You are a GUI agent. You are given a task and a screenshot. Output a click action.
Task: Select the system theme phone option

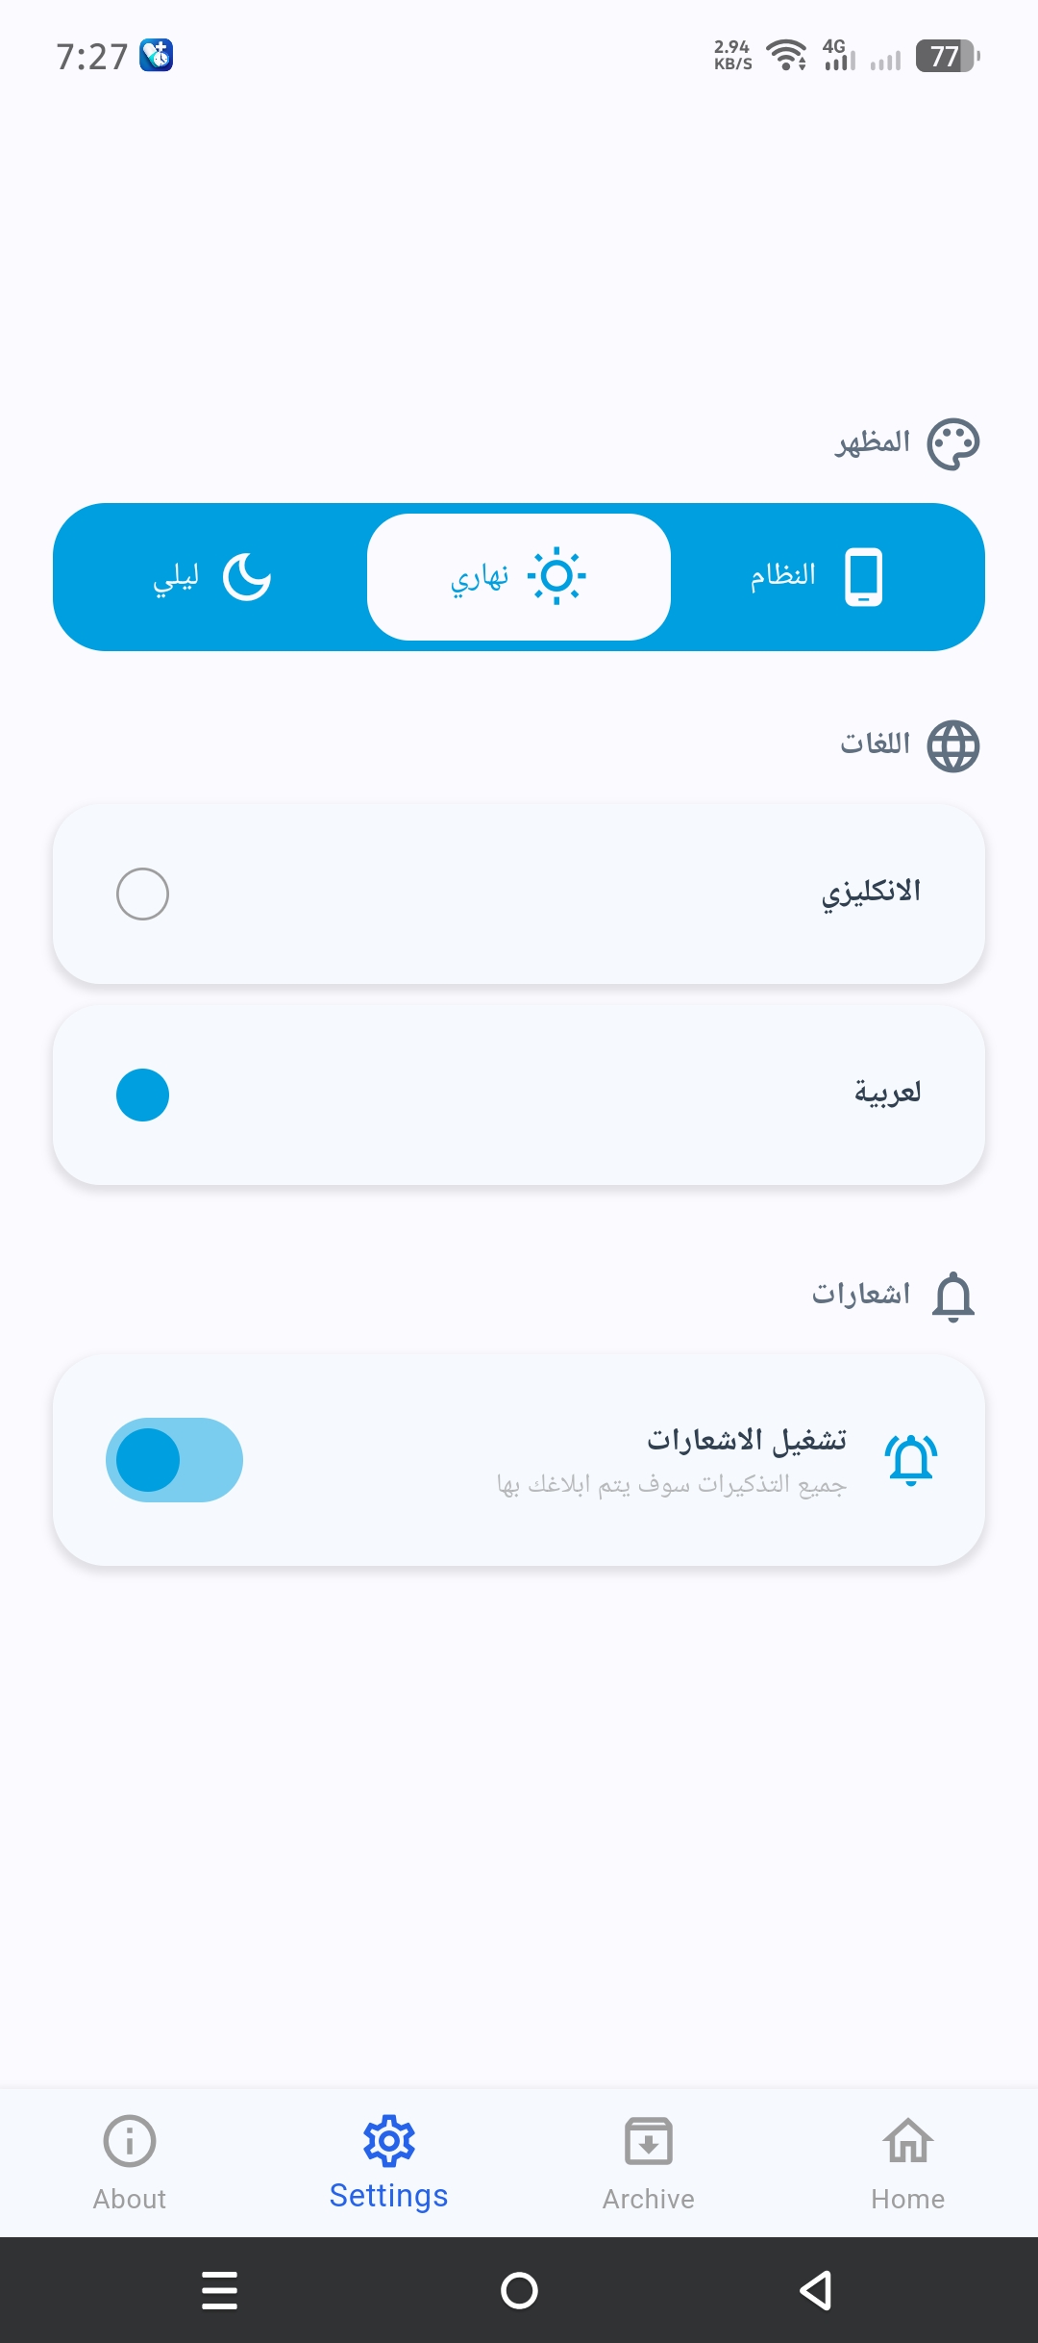point(817,577)
